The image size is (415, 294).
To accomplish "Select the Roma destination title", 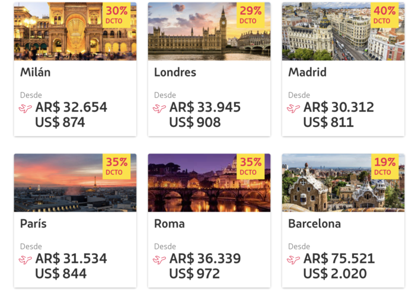I will (170, 224).
